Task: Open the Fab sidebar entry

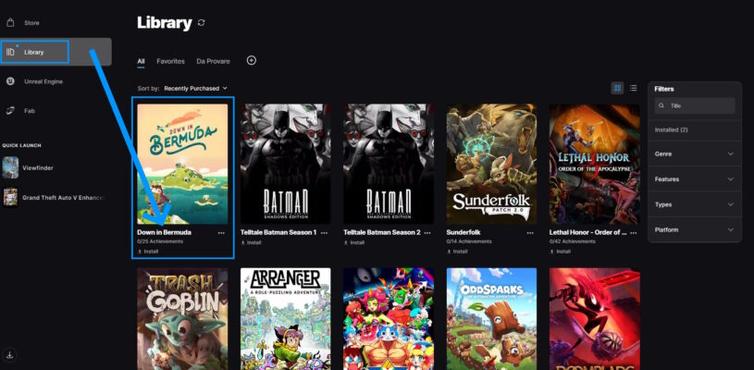Action: pos(20,111)
